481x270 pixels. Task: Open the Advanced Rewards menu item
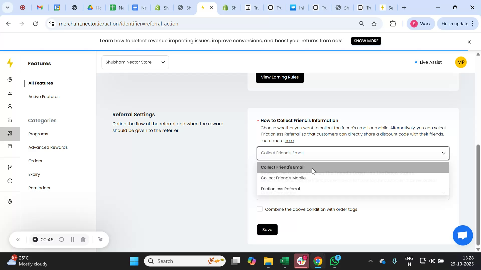click(48, 147)
